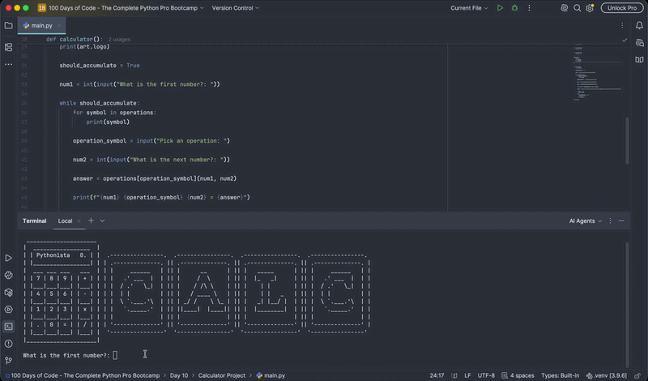Expand new terminal session chevron dropdown
648x381 pixels.
pyautogui.click(x=103, y=221)
